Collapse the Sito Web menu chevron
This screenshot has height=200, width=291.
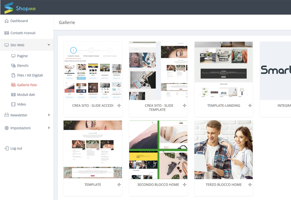pyautogui.click(x=49, y=45)
